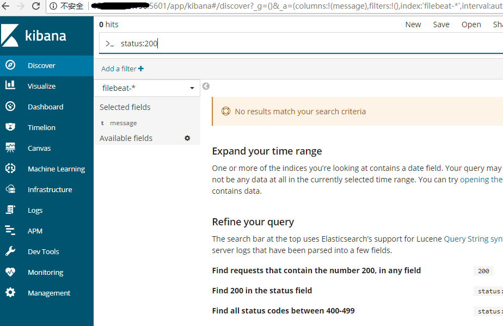Click the example code 200
Viewport: 503px width, 326px height.
click(483, 271)
